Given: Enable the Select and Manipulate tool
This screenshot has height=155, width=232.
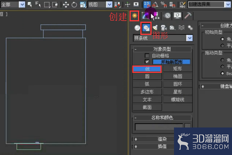Looking at the screenshot, I should tap(127, 5).
